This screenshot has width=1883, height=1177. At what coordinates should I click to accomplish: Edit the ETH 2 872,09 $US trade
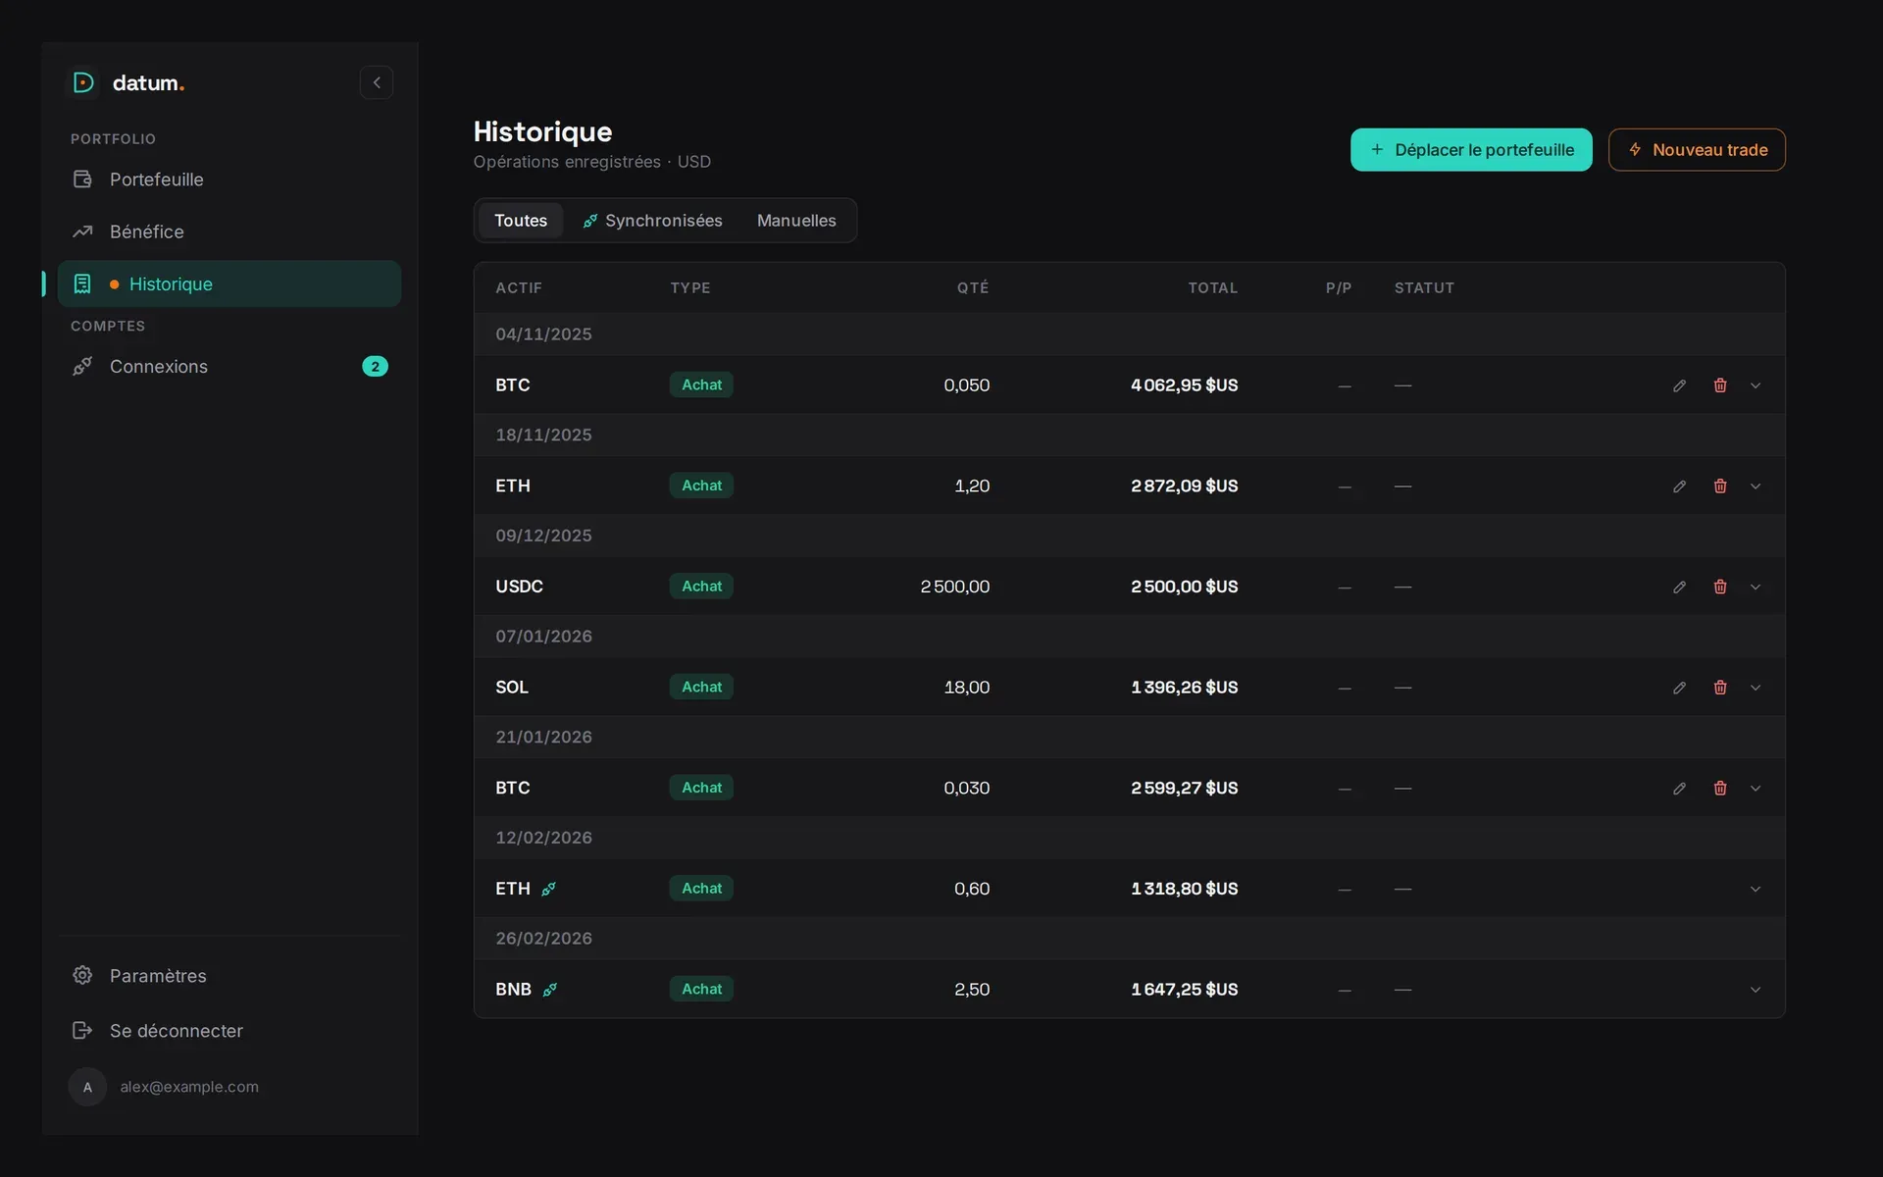(1679, 486)
